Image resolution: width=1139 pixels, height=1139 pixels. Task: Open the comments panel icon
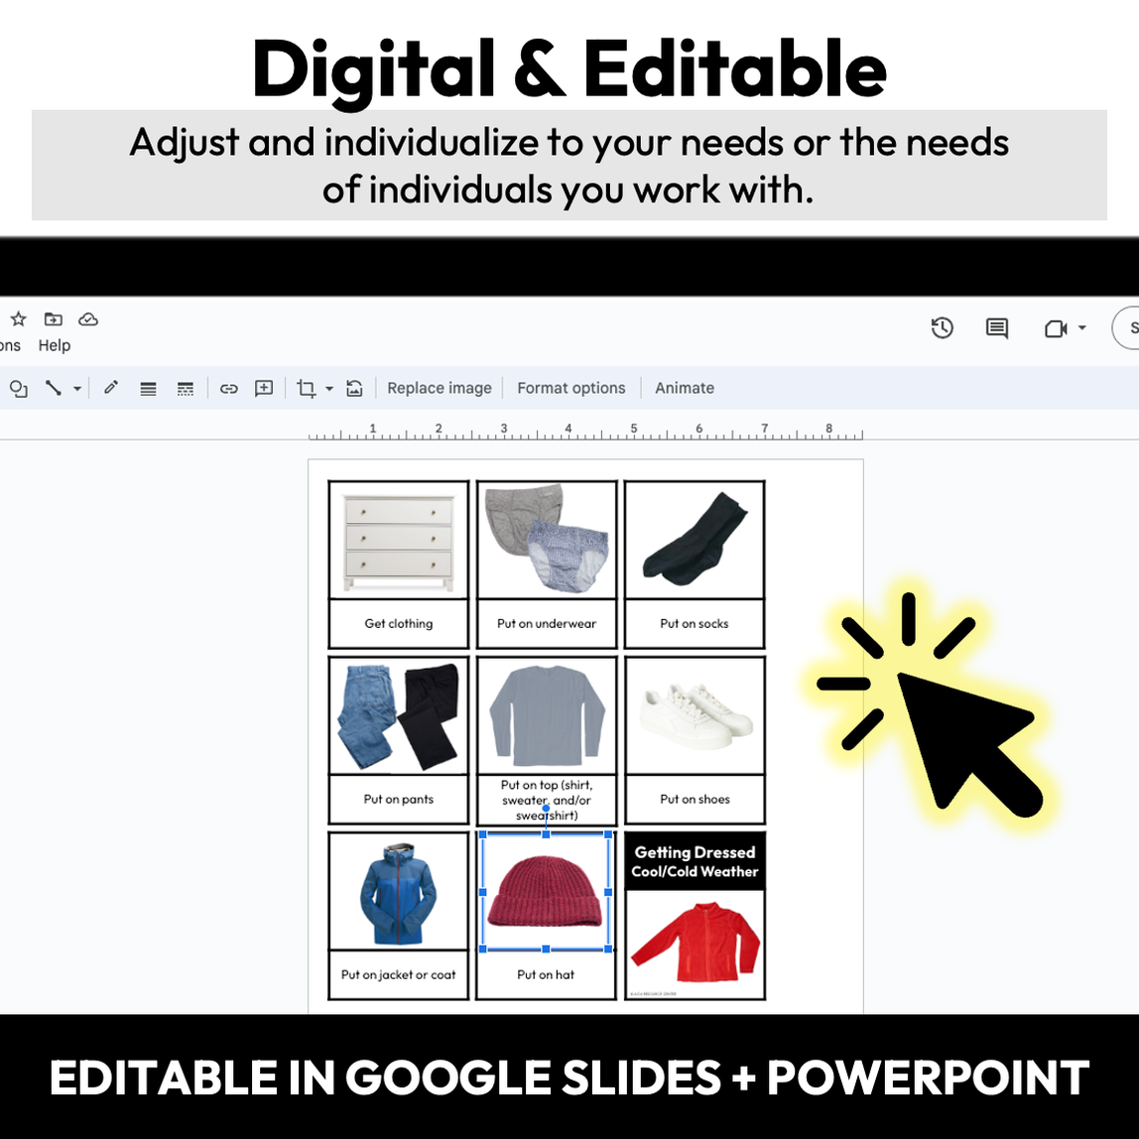[x=997, y=328]
